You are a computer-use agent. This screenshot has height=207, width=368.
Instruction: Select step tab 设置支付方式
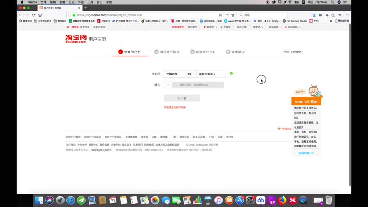pyautogui.click(x=203, y=52)
